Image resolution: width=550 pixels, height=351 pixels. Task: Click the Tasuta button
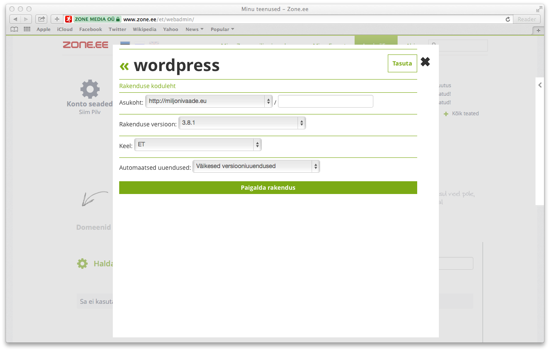[x=402, y=63]
